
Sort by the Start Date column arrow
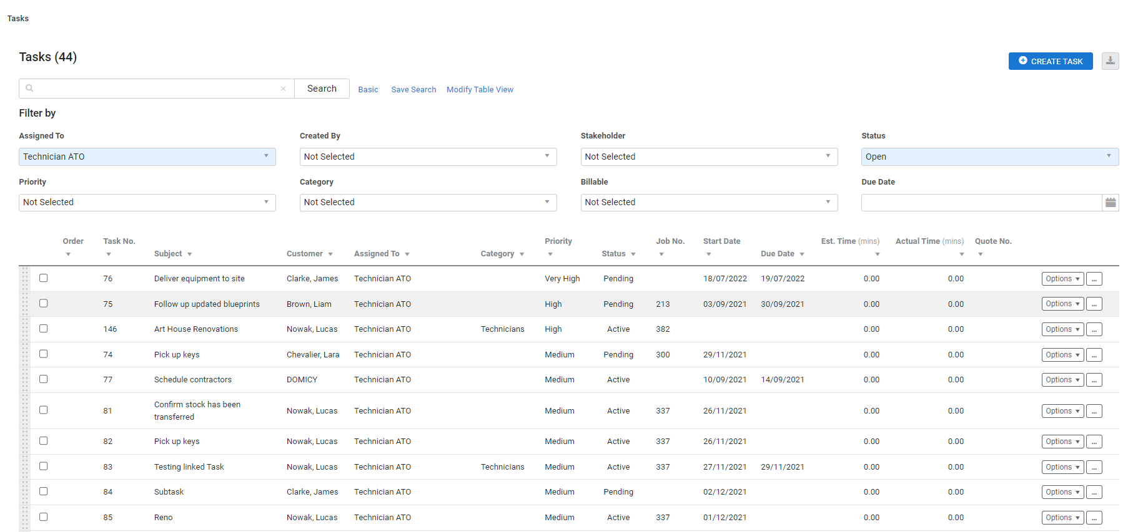(x=709, y=254)
